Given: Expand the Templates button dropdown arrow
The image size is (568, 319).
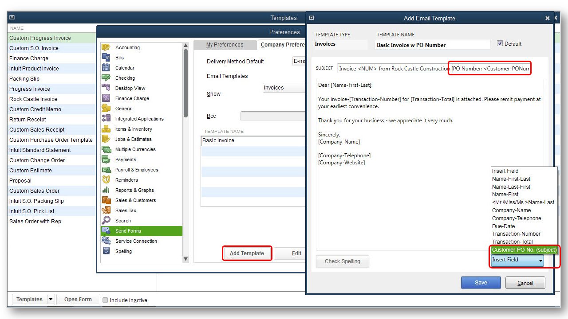Looking at the screenshot, I should (x=51, y=300).
